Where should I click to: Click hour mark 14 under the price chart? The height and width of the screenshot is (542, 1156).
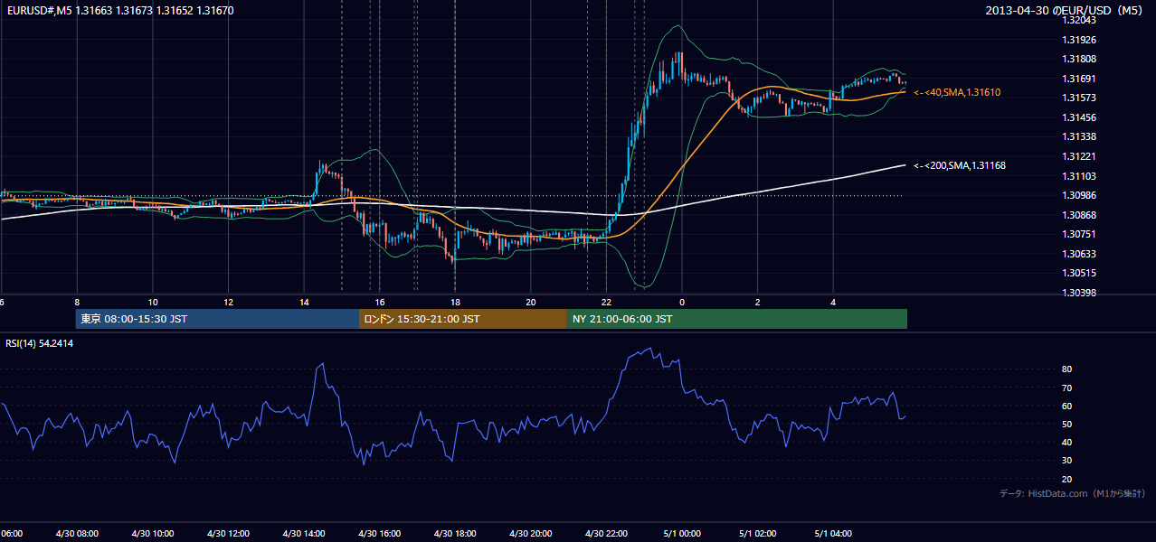tap(304, 302)
